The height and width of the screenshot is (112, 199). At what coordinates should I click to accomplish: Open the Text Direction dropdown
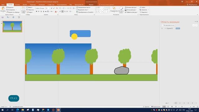click(84, 7)
